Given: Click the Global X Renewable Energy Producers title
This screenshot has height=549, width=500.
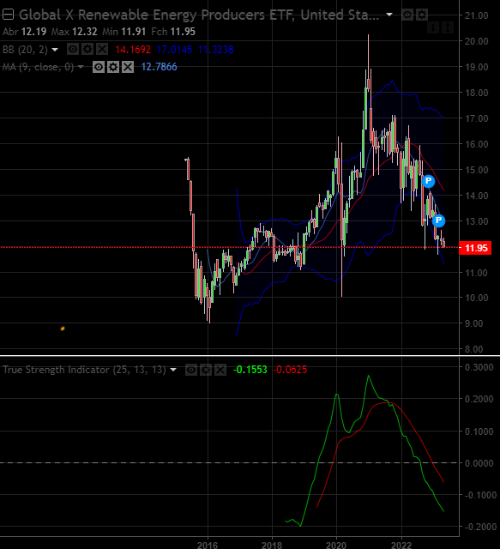Looking at the screenshot, I should tap(199, 15).
